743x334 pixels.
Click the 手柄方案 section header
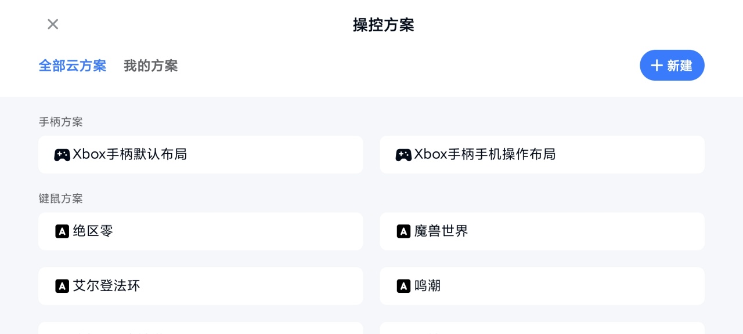tap(61, 122)
